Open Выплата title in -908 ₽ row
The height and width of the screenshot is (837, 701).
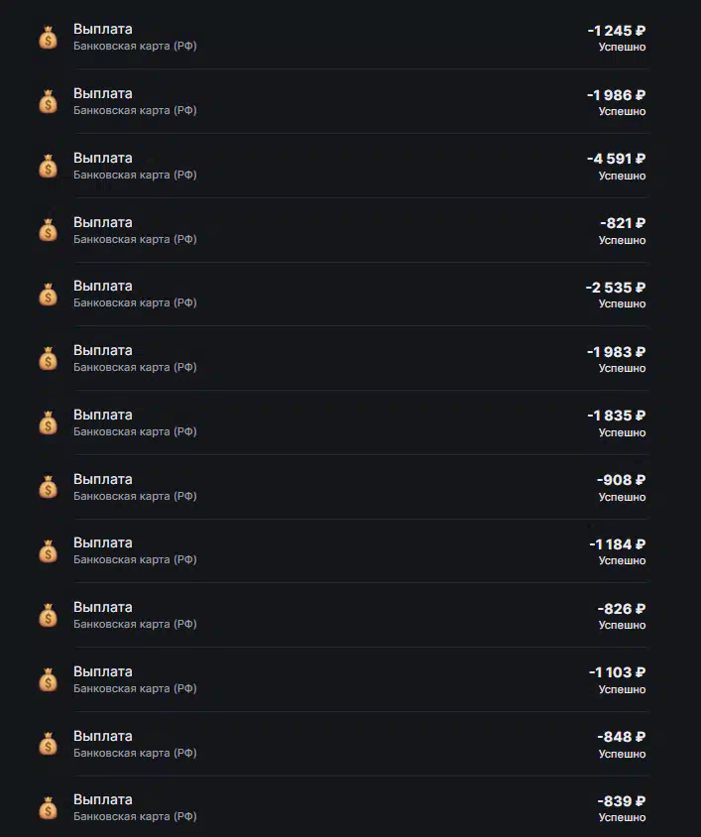pos(103,479)
